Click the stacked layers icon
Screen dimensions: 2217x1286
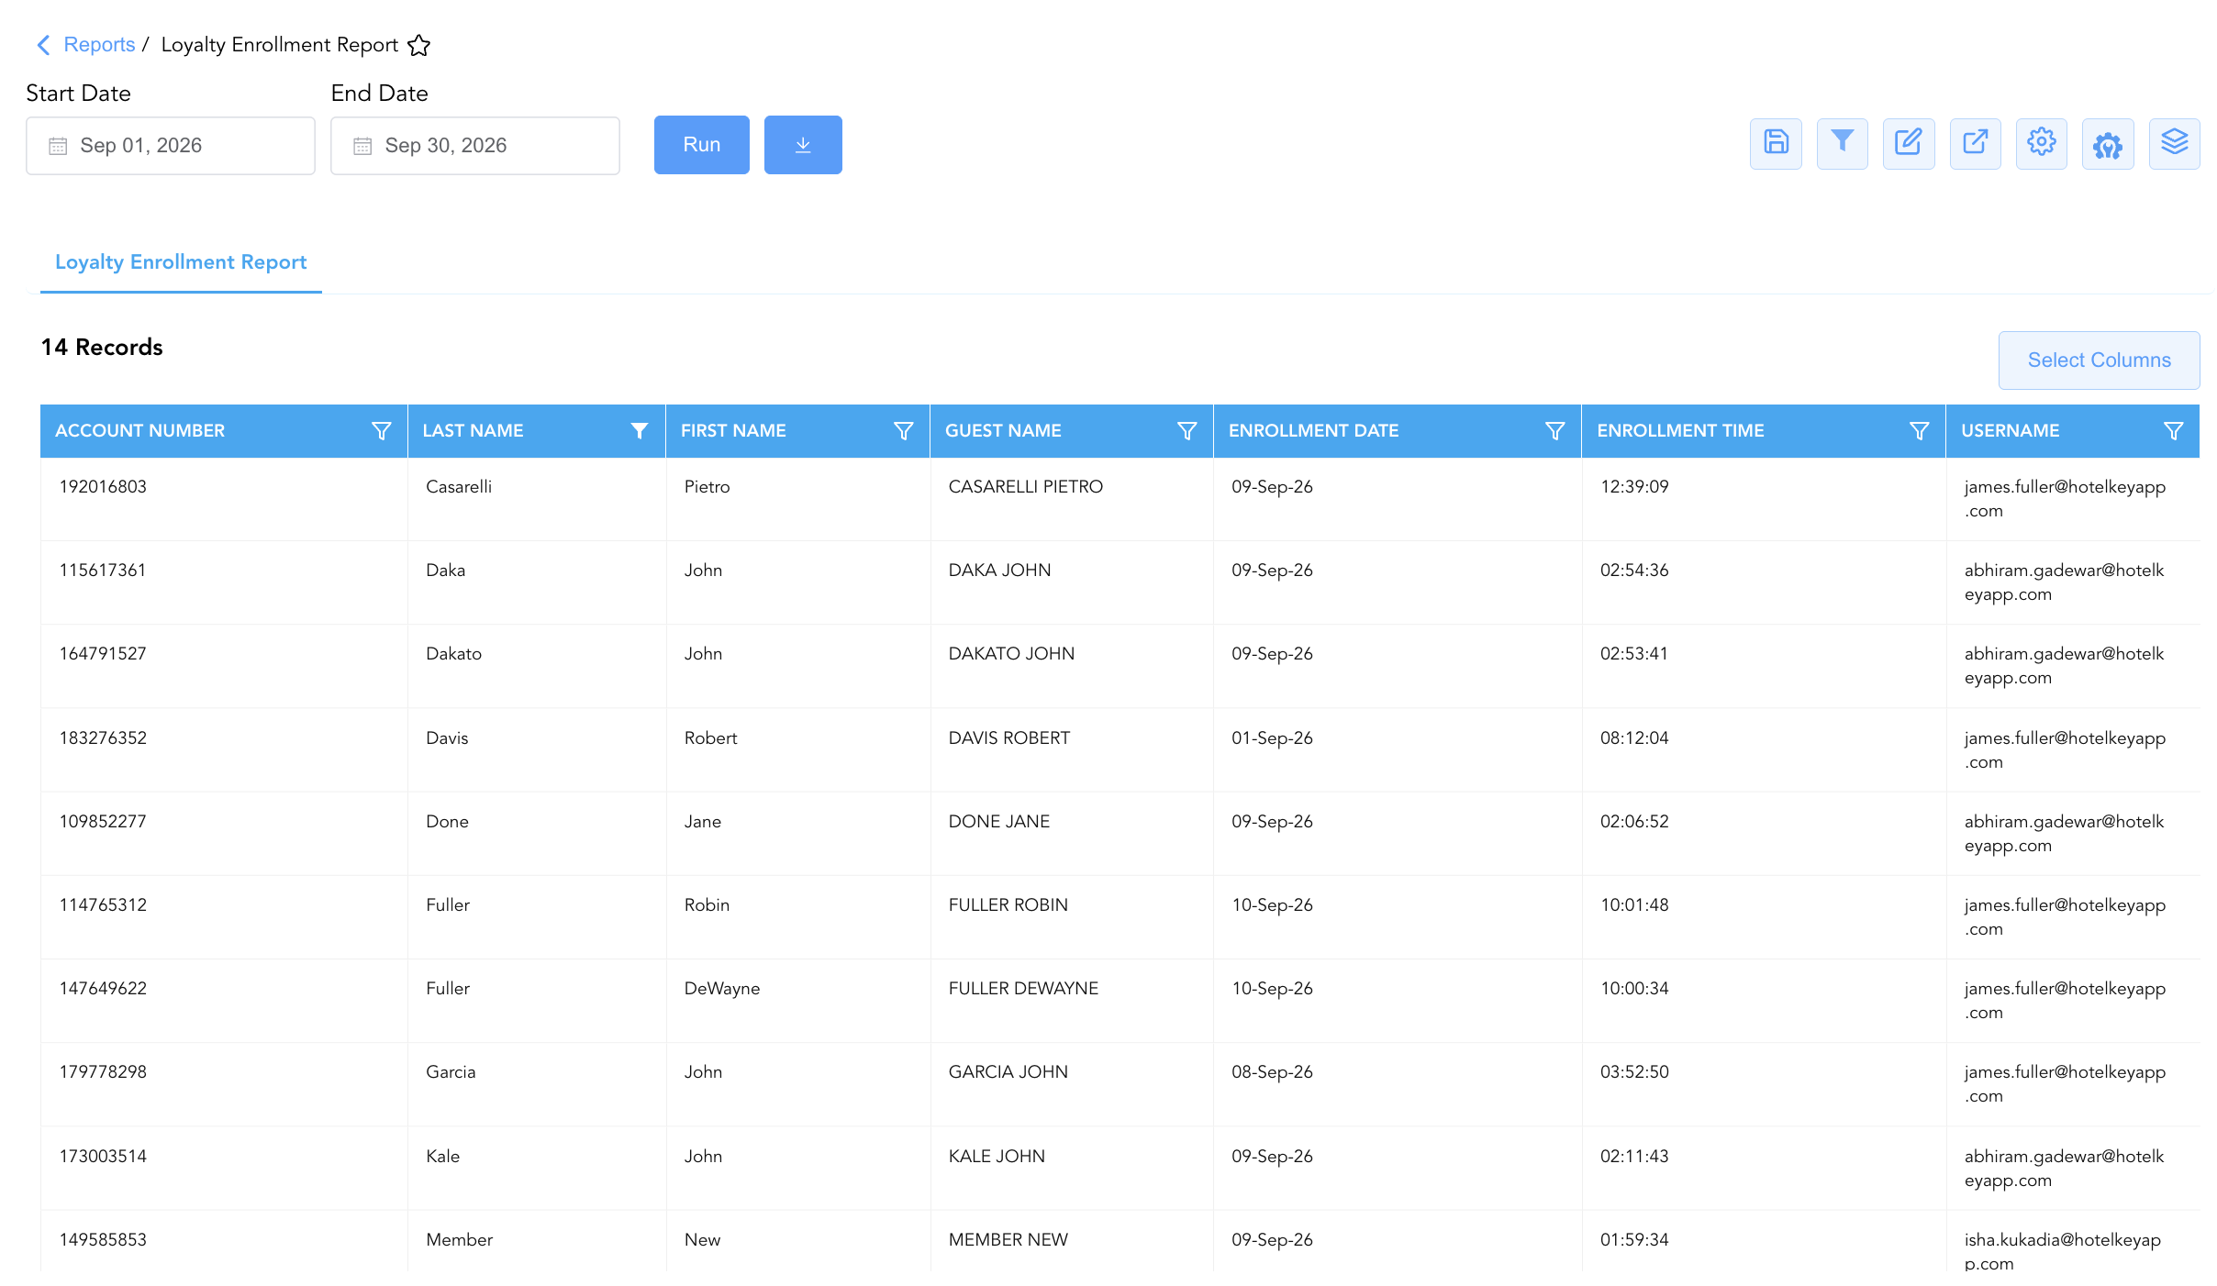(x=2175, y=144)
